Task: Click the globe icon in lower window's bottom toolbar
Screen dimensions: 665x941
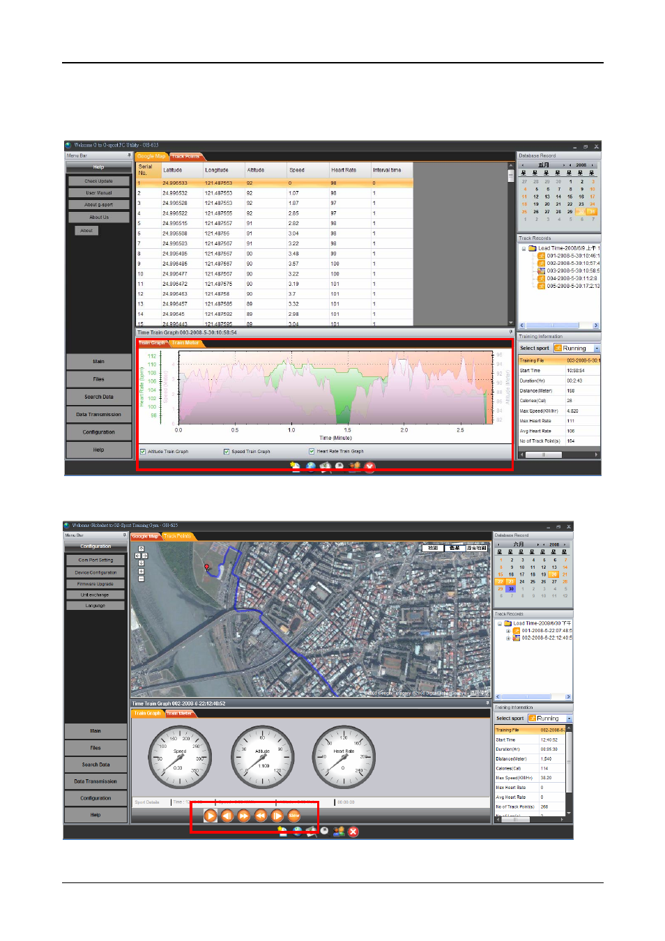Action: (x=297, y=832)
